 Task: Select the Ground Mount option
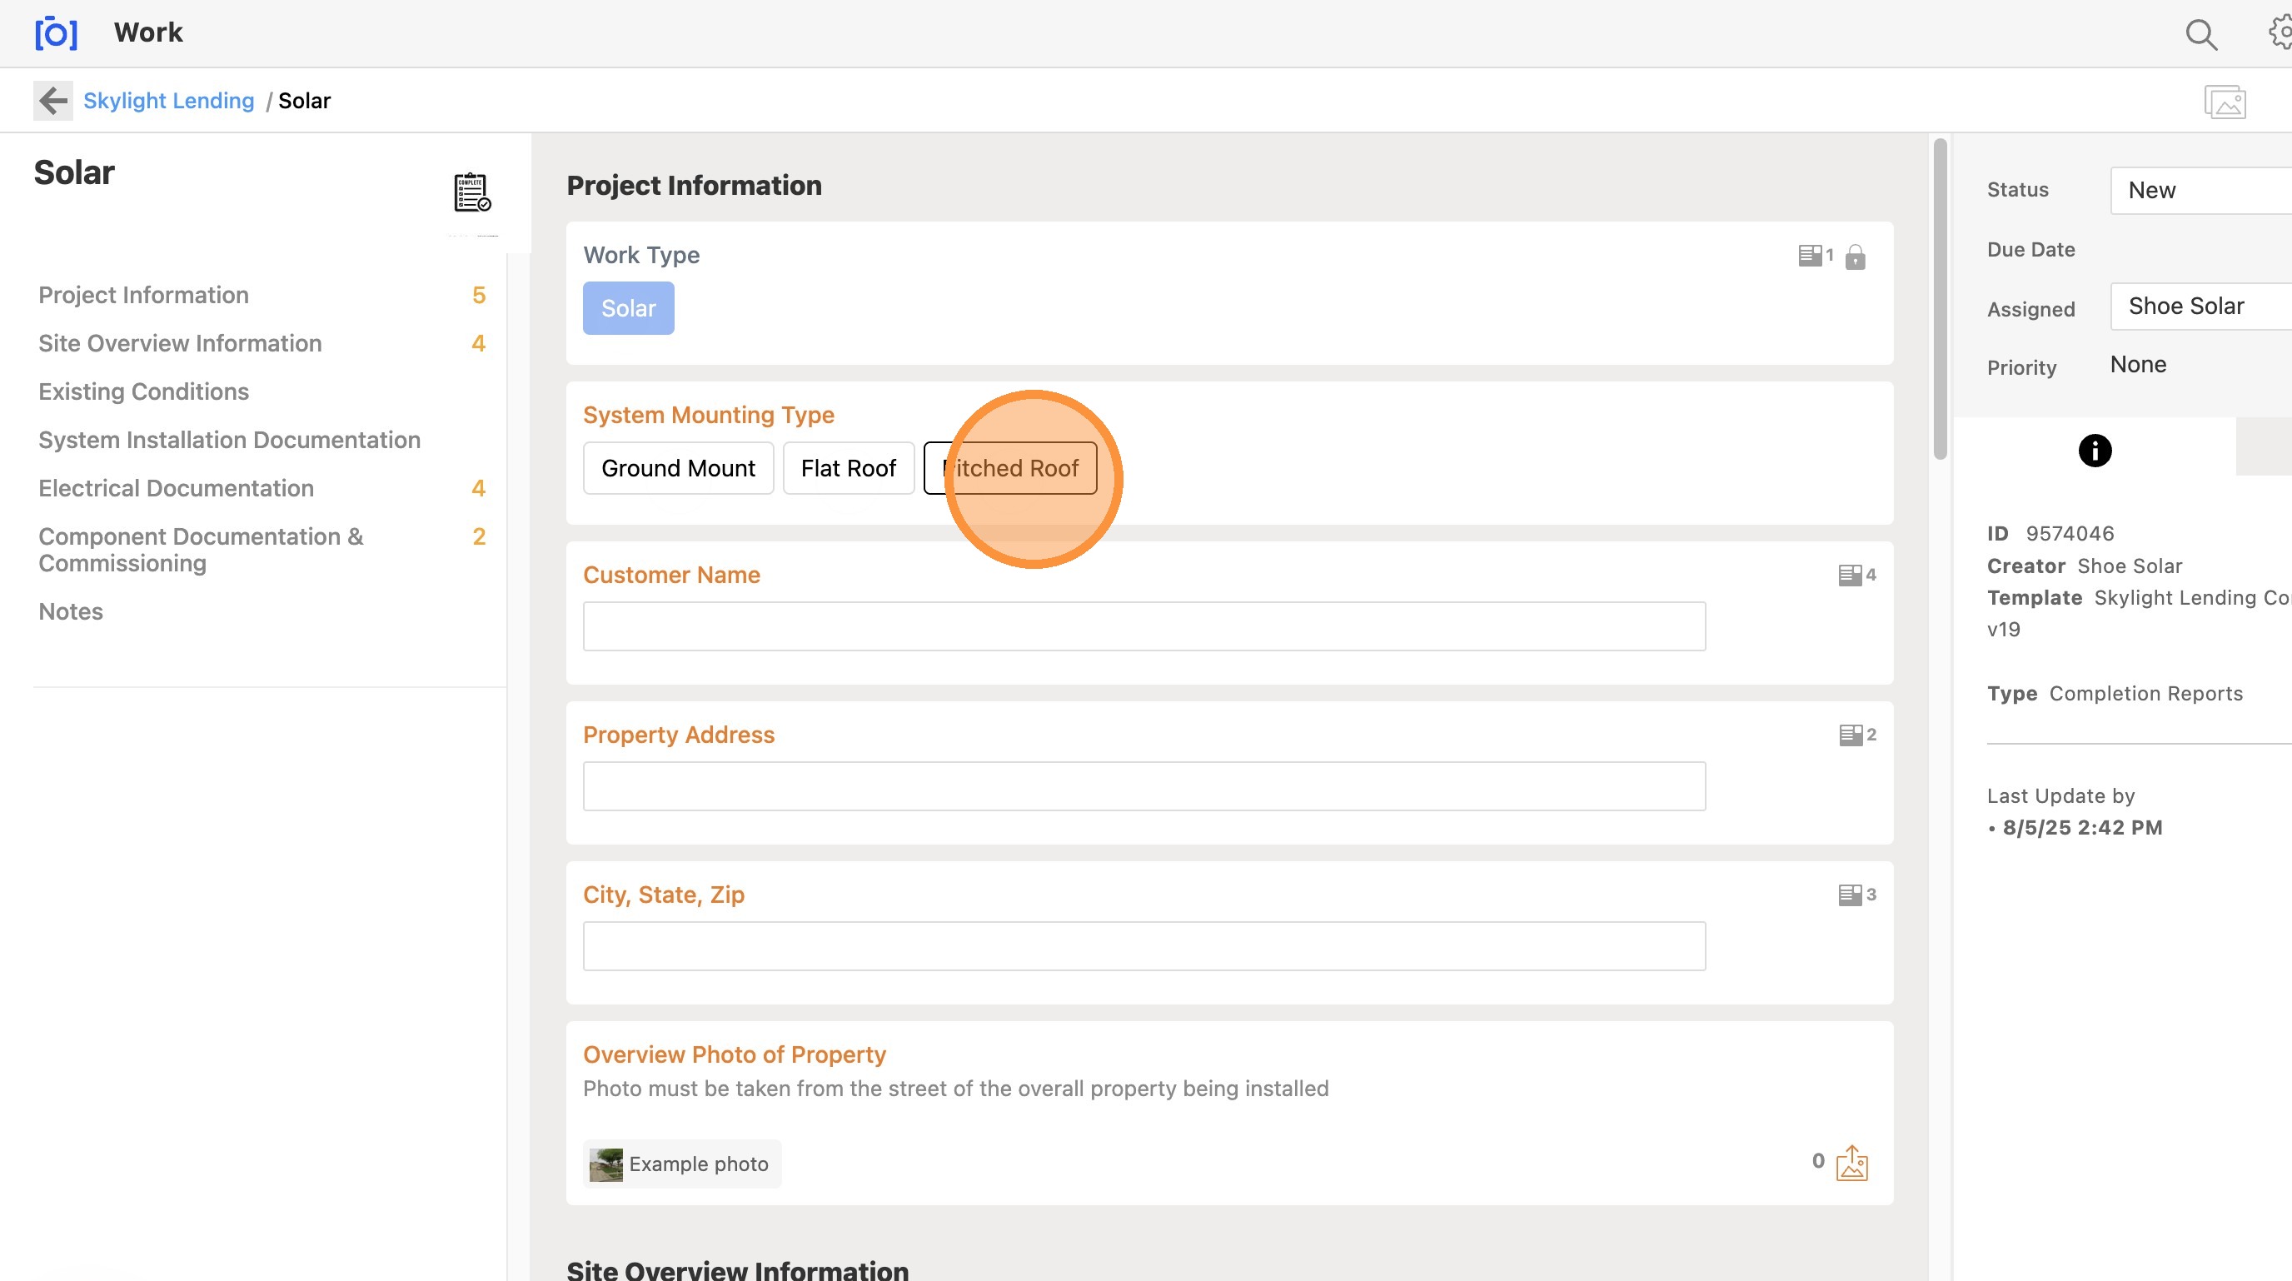pyautogui.click(x=678, y=468)
